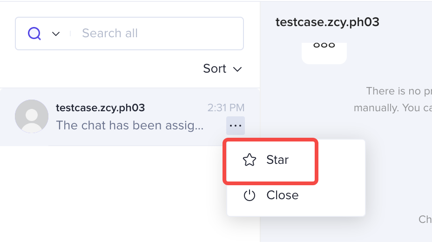The image size is (432, 242).
Task: Expand the search filter chevron beside magnifier
Action: click(56, 34)
